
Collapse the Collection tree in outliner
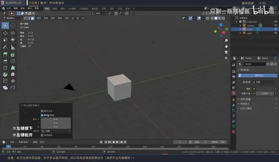pyautogui.click(x=237, y=22)
